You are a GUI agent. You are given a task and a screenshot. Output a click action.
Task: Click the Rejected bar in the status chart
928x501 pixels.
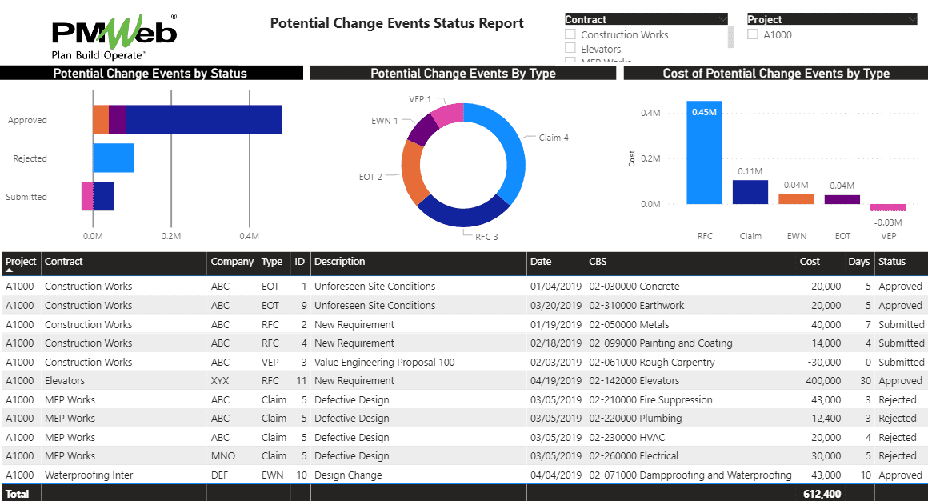pos(113,158)
